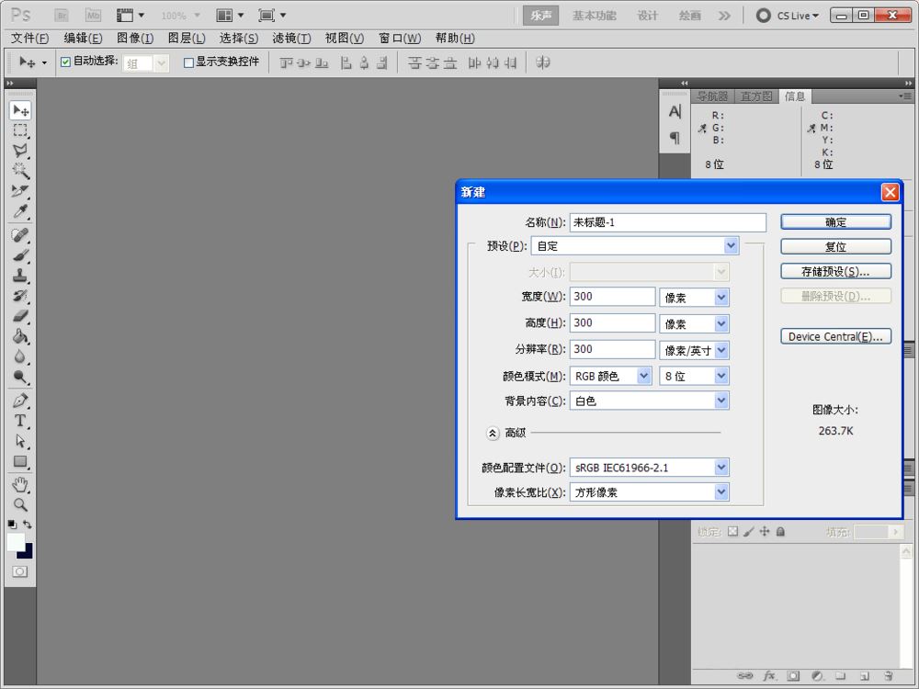Select the Clone Stamp tool
Viewport: 919px width, 689px height.
(20, 276)
